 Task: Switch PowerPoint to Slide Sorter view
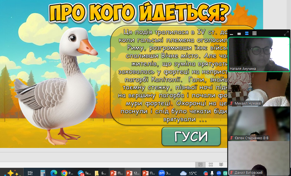coord(211,164)
